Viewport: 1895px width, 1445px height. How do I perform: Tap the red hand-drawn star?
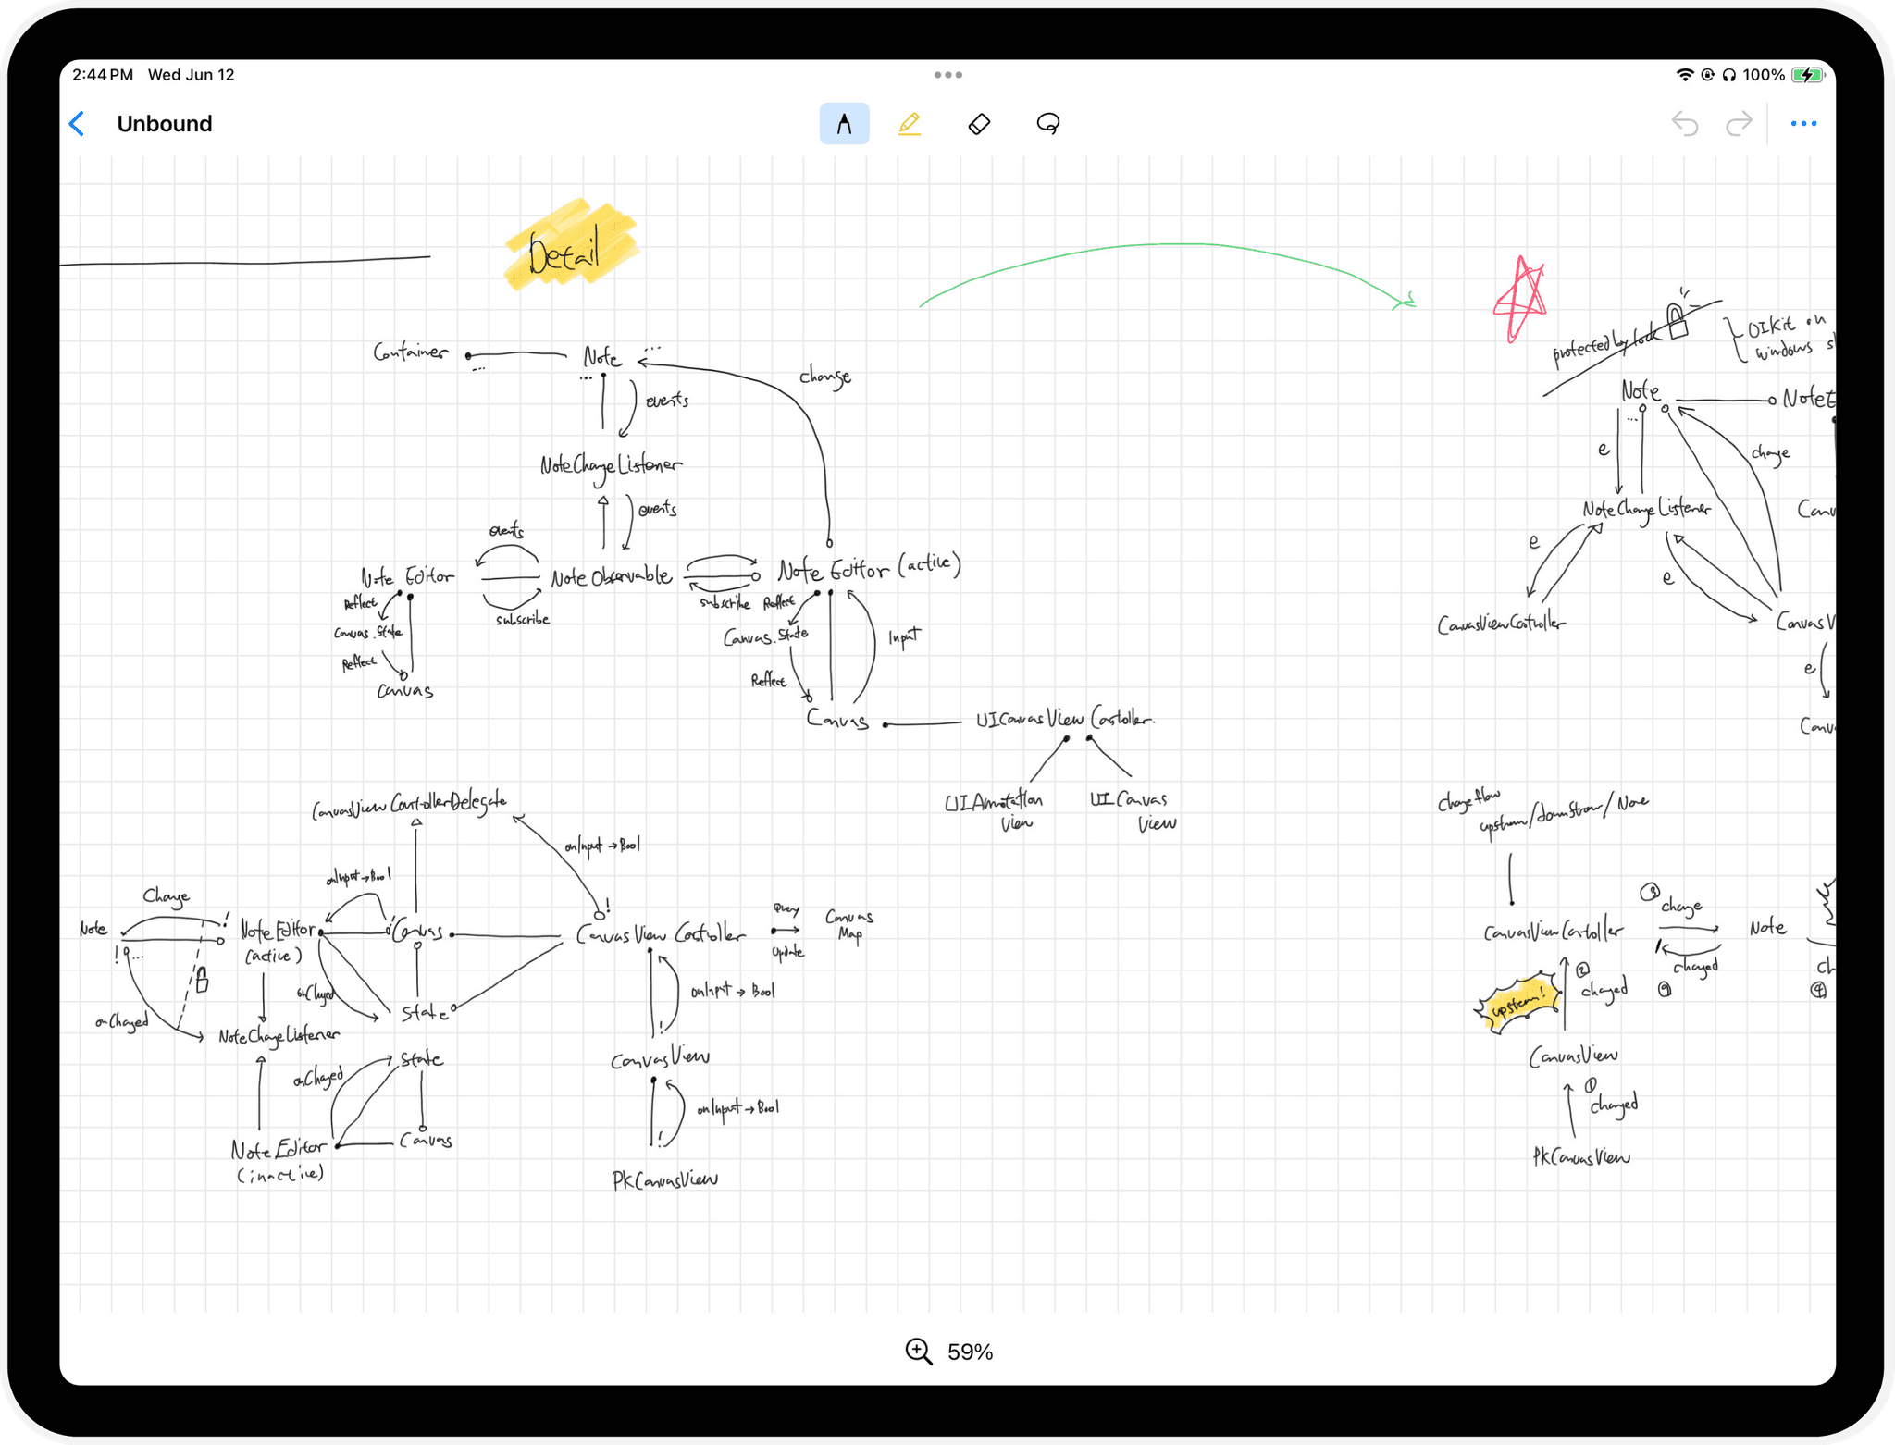point(1519,301)
